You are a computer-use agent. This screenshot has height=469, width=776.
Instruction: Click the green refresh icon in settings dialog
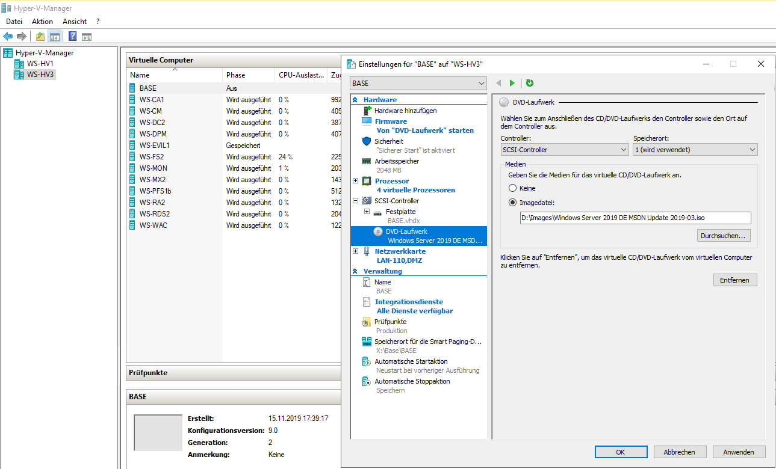[530, 83]
